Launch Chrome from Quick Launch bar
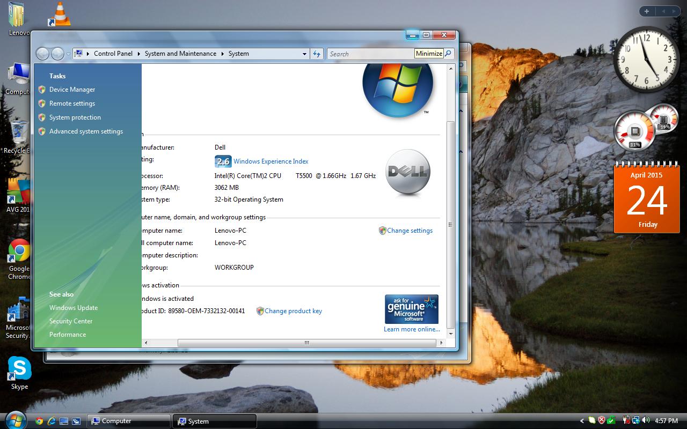687x429 pixels. pos(39,421)
